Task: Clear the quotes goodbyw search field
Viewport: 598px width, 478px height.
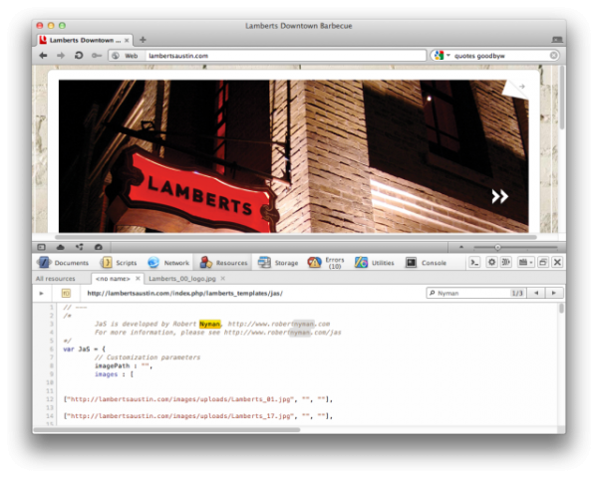Action: tap(553, 56)
